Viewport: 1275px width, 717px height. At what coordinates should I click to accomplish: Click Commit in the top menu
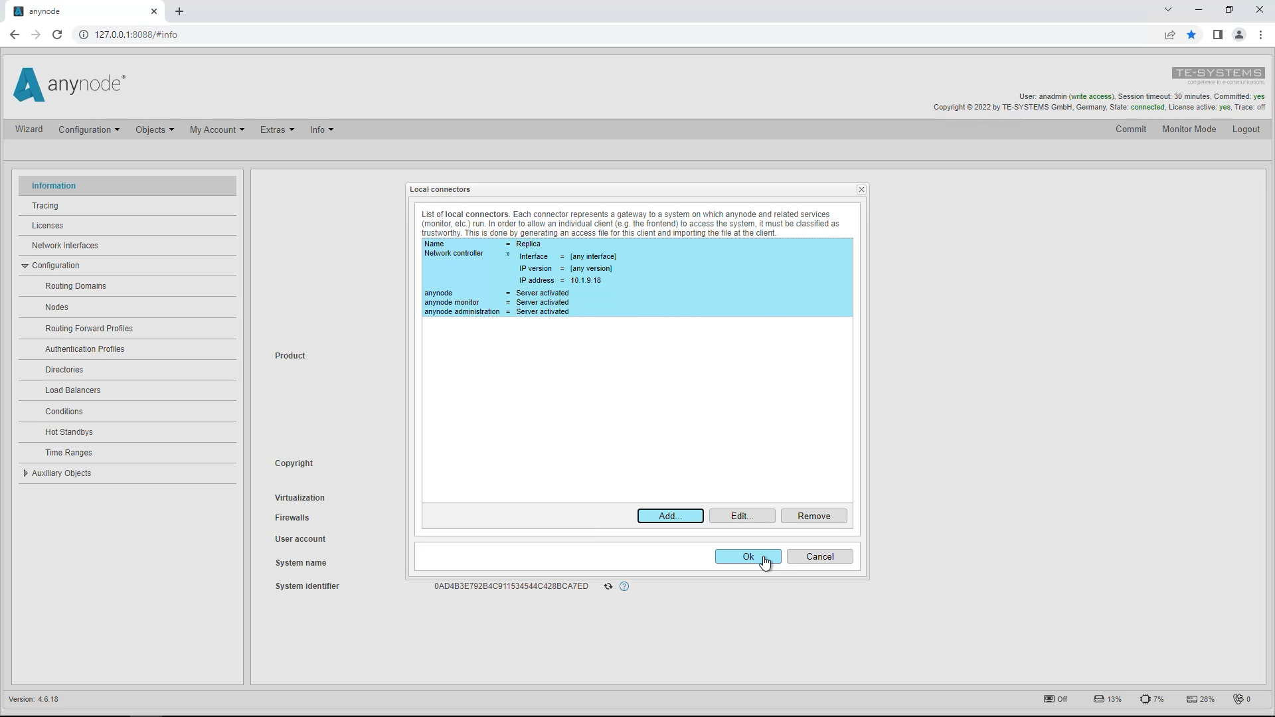[x=1131, y=129]
